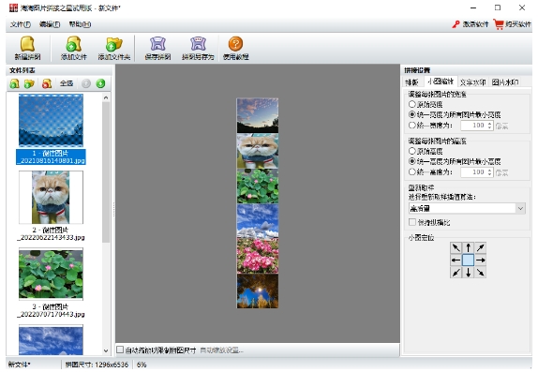The height and width of the screenshot is (372, 538).
Task: Switch to the Image Watermark (图片水印) tab
Action: coord(504,82)
